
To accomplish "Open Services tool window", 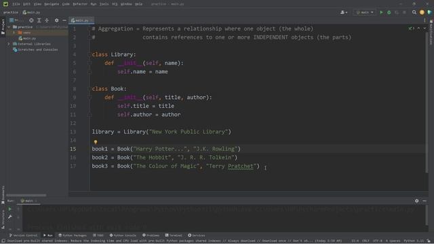I will click(197, 235).
